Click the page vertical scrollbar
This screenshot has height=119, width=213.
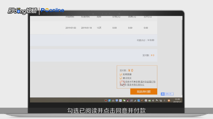pyautogui.click(x=182, y=57)
